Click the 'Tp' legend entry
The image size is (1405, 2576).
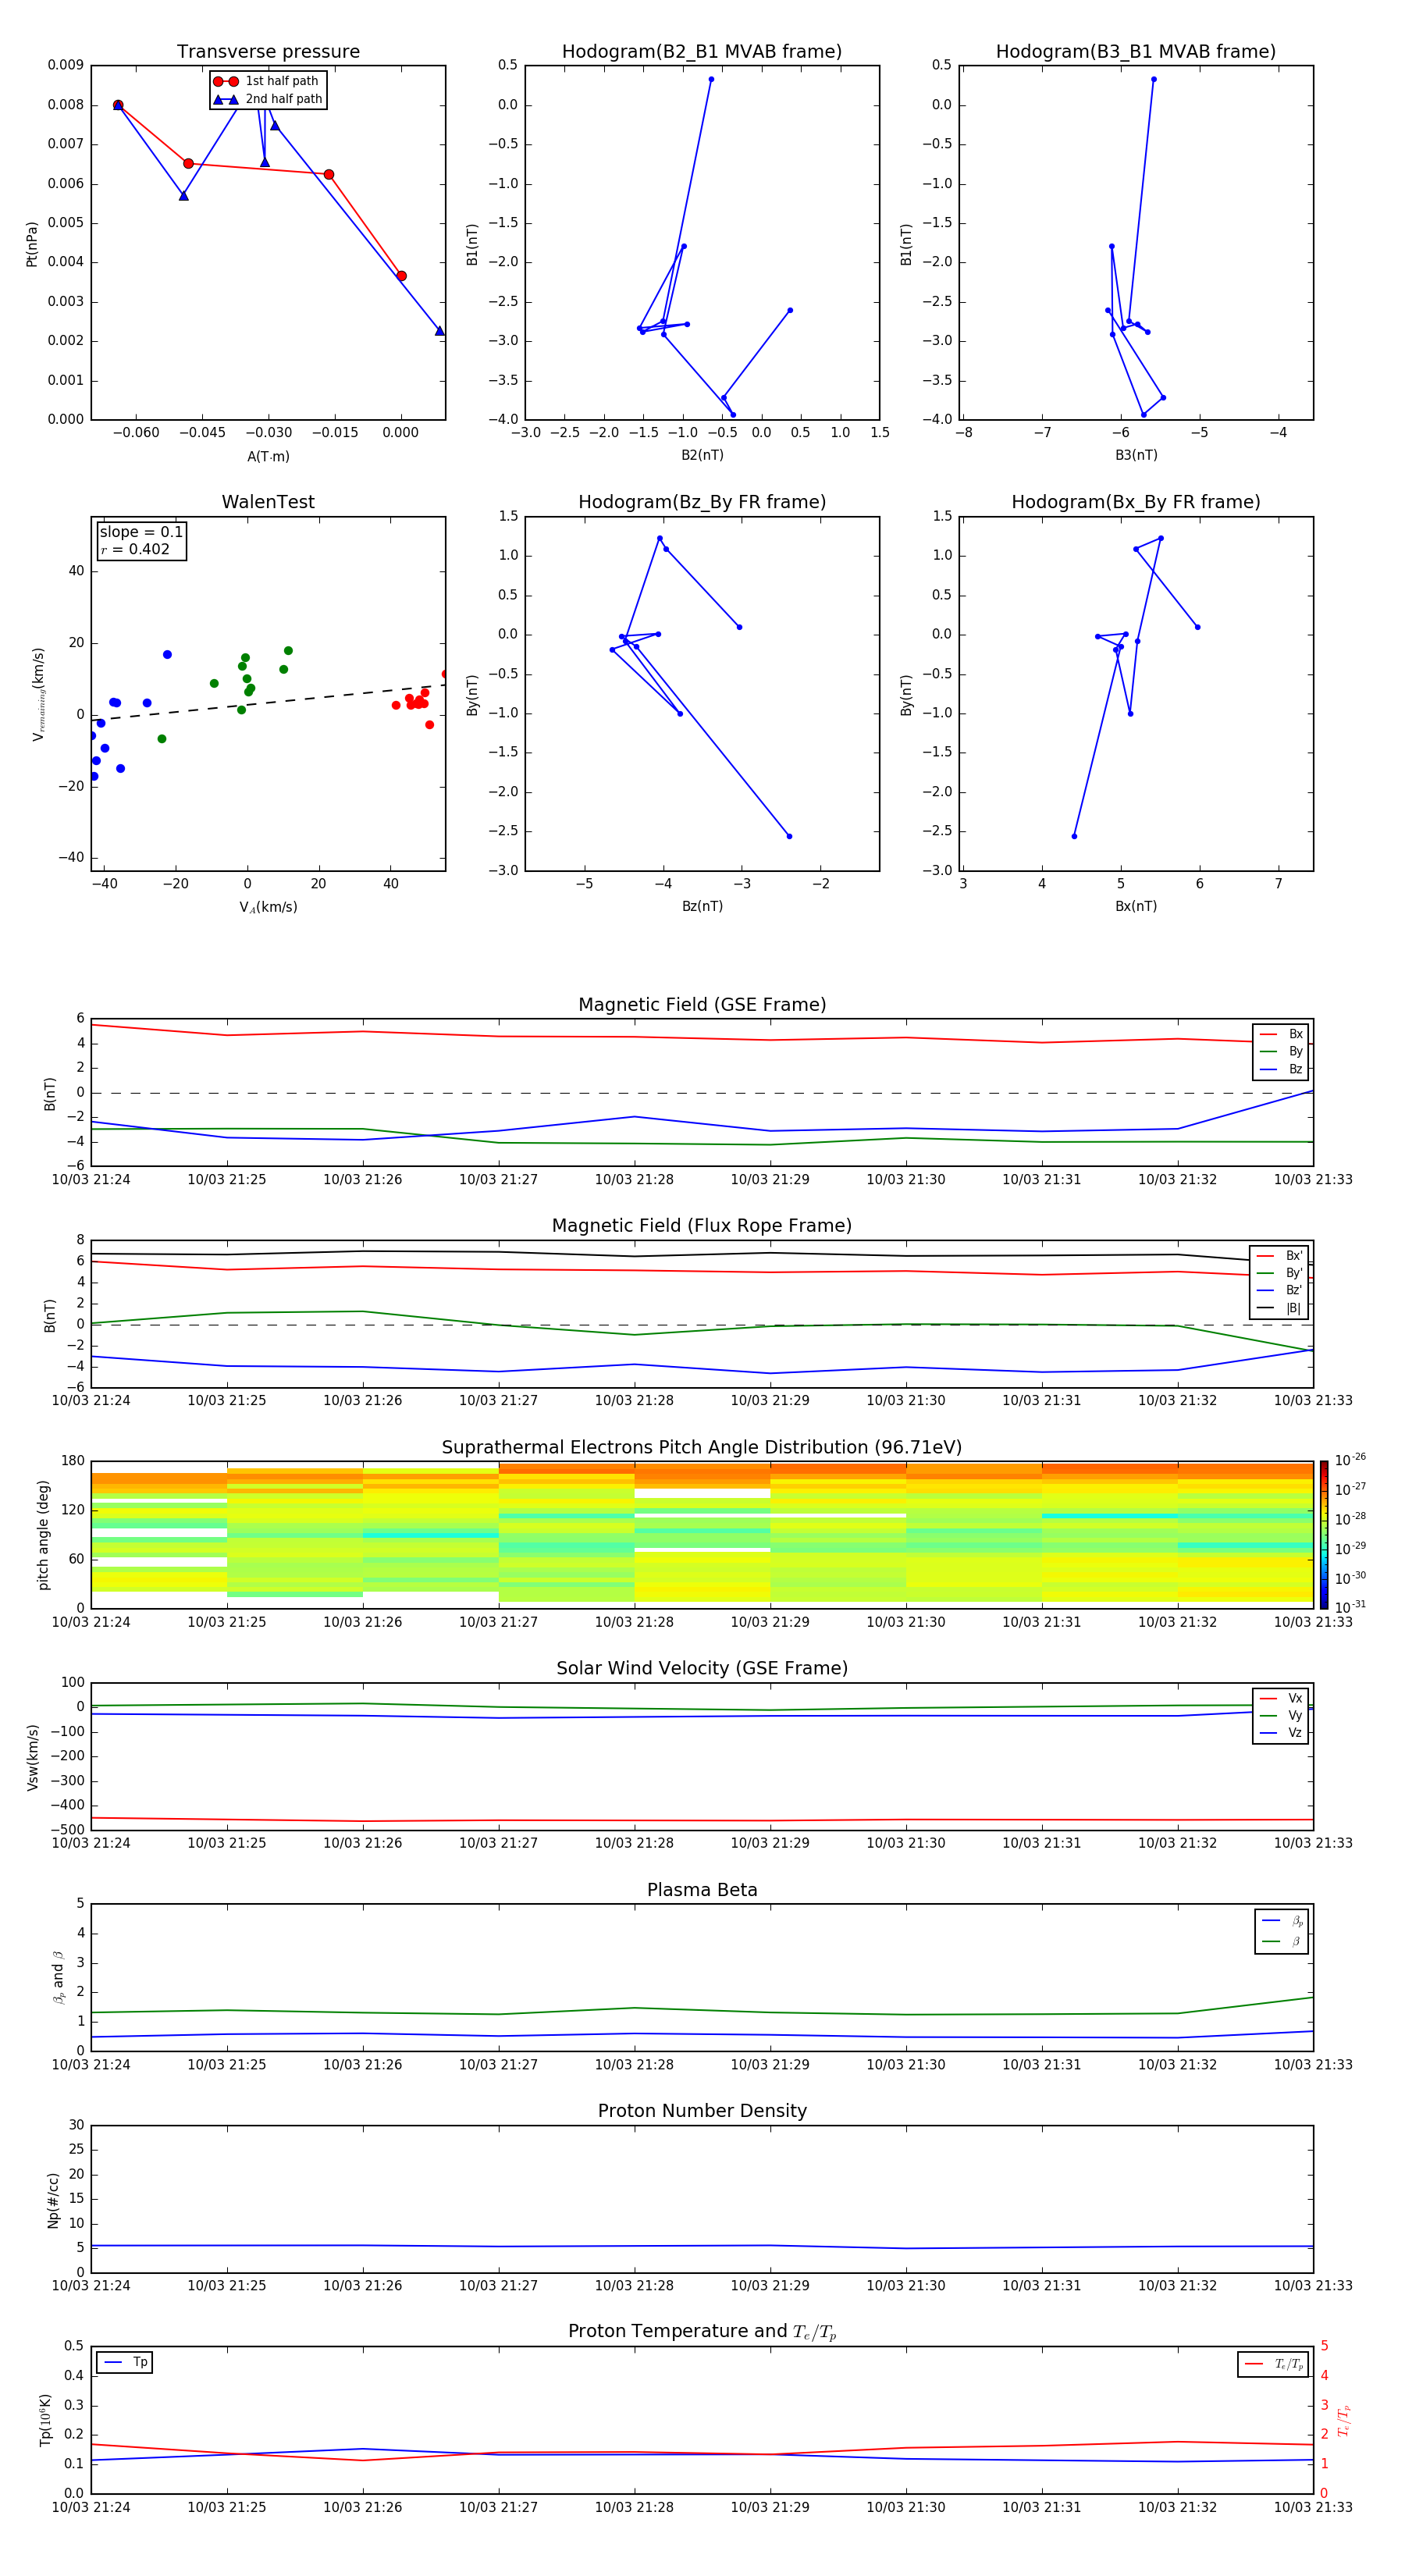[x=125, y=2362]
